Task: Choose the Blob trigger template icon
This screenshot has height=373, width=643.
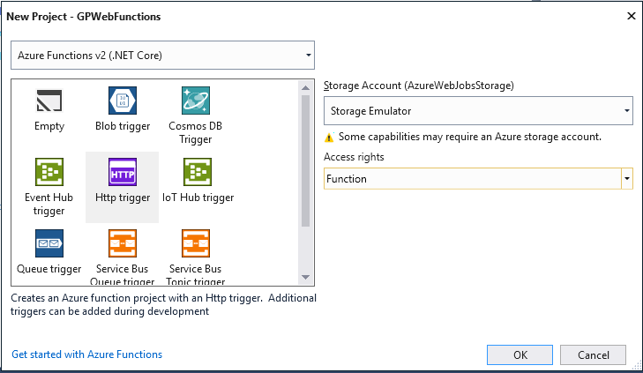Action: click(x=123, y=101)
